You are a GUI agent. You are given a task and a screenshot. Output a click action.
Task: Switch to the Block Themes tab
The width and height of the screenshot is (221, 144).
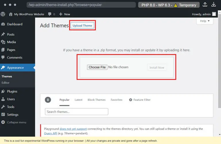click(96, 100)
